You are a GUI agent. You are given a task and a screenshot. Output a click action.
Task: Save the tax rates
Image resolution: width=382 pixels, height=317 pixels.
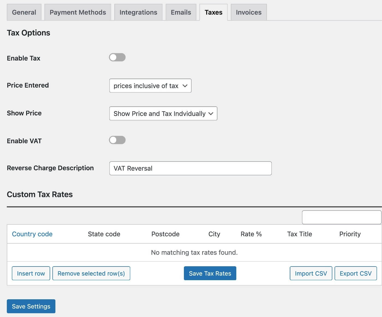point(210,273)
